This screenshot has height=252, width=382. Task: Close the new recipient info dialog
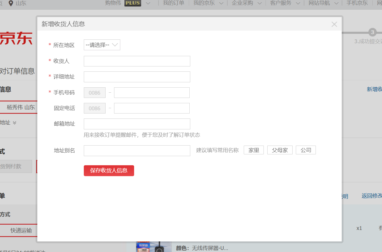334,24
